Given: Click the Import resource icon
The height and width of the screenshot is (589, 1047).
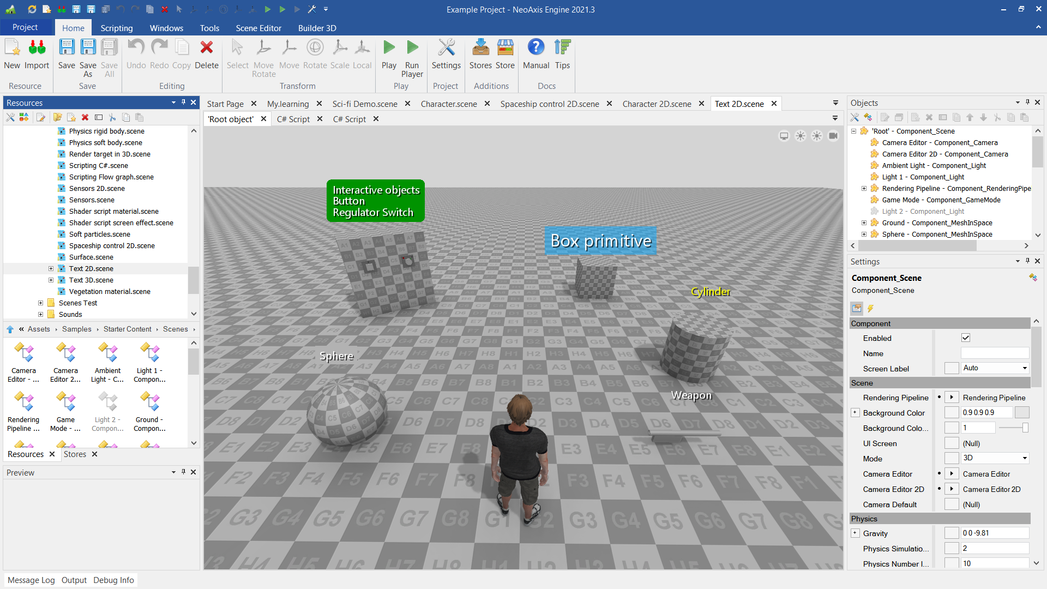Looking at the screenshot, I should [x=37, y=48].
